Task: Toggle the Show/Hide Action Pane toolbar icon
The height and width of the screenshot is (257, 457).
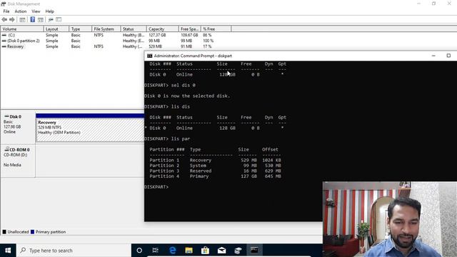Action: point(41,19)
